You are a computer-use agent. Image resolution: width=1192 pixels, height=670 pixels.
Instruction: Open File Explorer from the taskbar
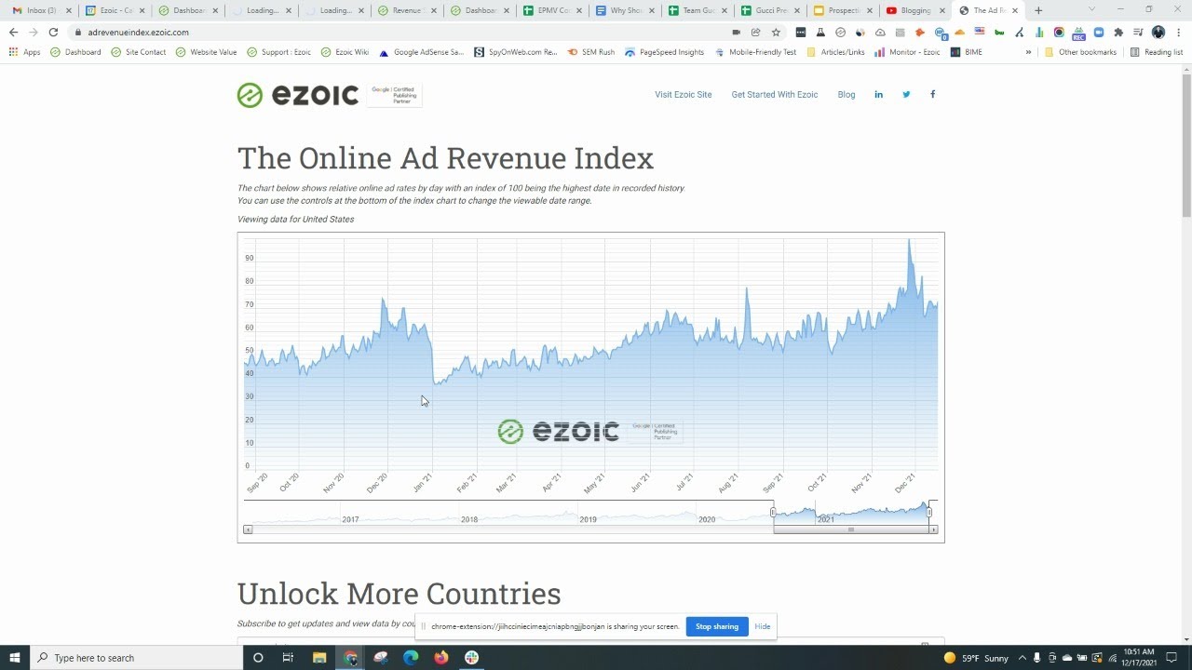[x=319, y=657]
